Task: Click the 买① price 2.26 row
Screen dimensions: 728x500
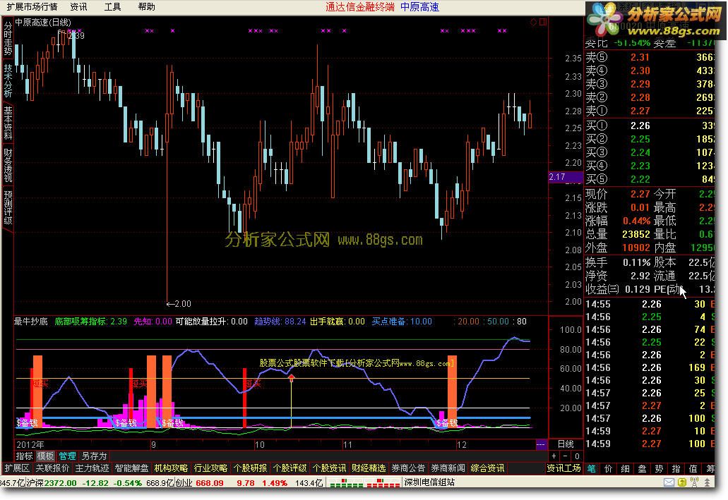Action: point(650,126)
